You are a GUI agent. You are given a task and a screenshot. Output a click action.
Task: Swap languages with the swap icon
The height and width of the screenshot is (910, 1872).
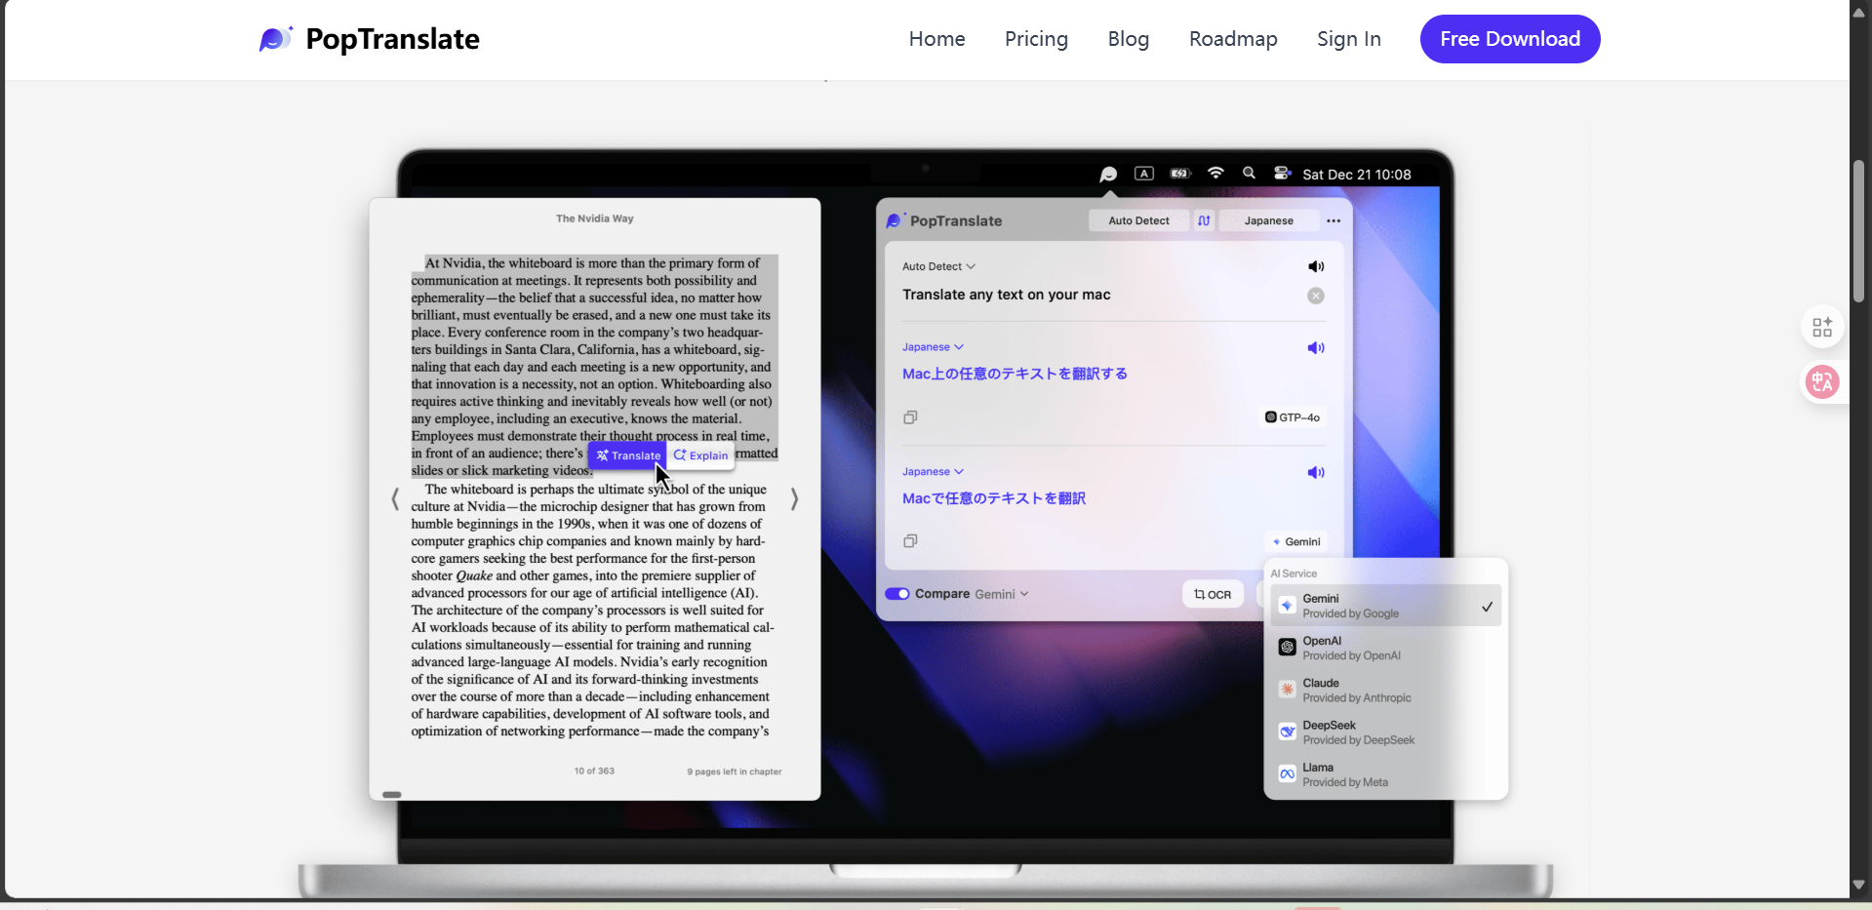click(x=1204, y=220)
